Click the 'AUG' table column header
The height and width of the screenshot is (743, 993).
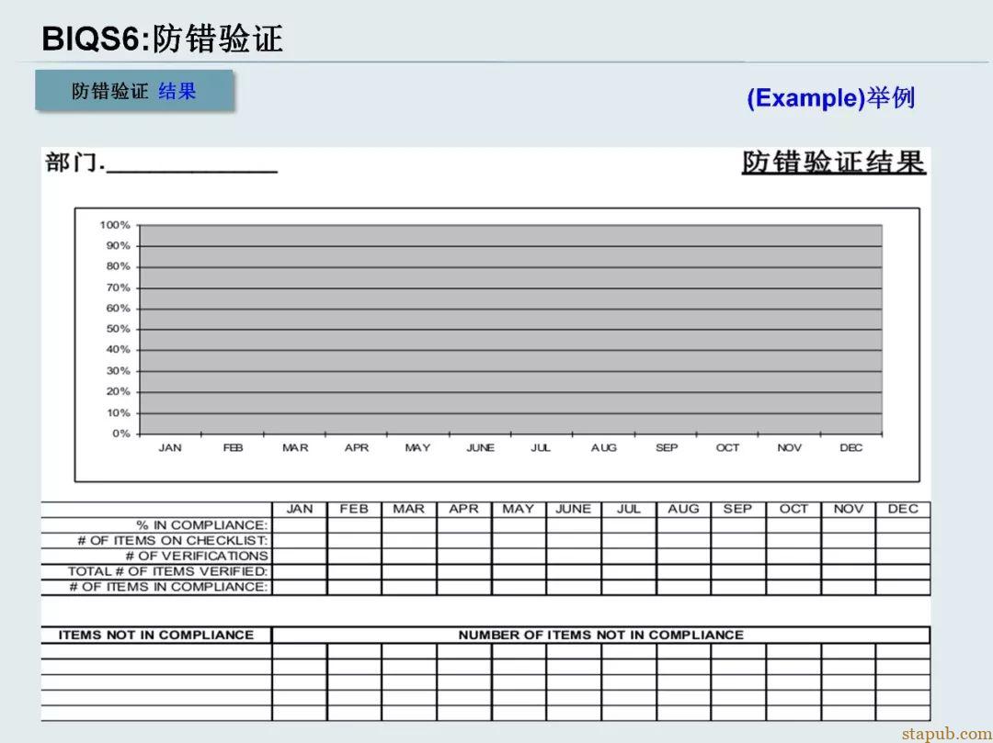683,509
